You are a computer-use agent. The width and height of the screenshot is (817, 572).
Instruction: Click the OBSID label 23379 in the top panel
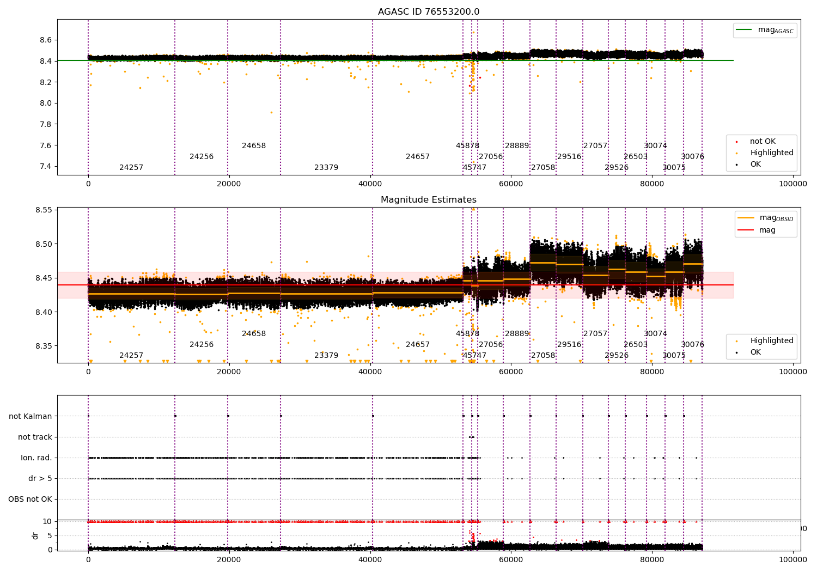coord(326,168)
